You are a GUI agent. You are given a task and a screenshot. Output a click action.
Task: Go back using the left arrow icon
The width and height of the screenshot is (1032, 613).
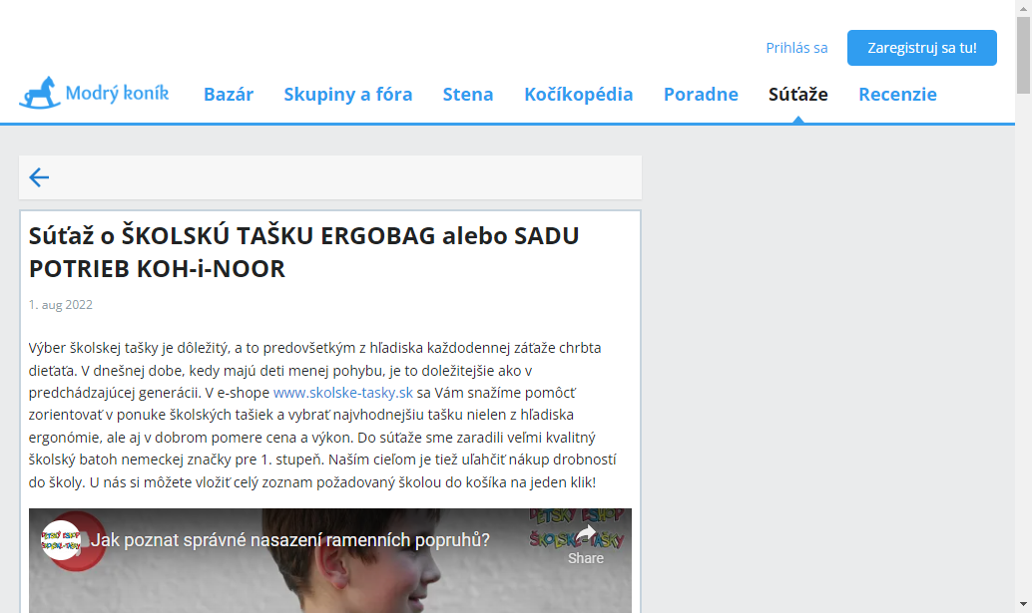click(x=39, y=177)
